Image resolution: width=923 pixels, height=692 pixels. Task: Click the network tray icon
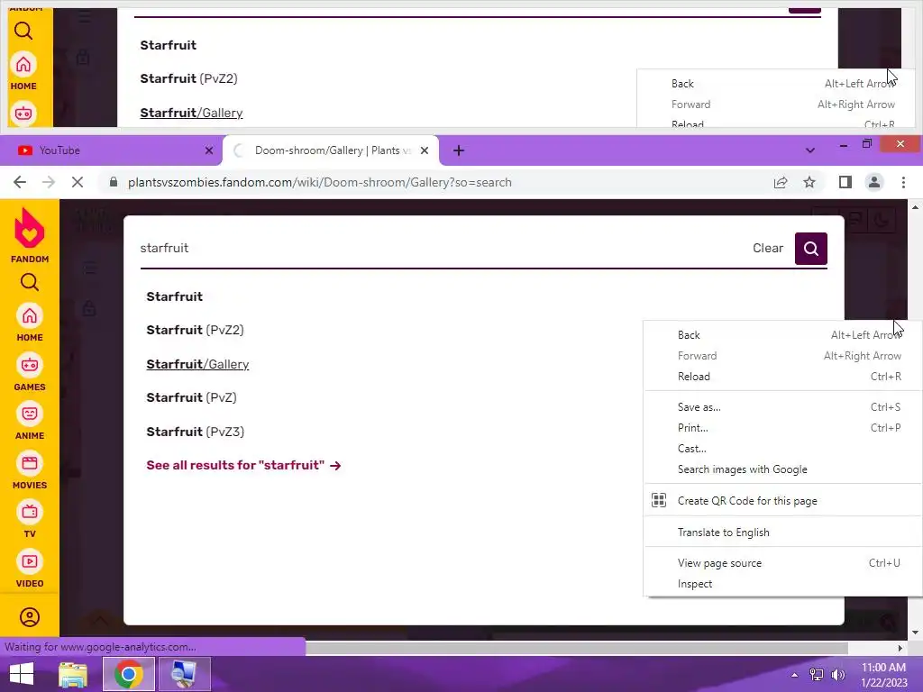(817, 675)
